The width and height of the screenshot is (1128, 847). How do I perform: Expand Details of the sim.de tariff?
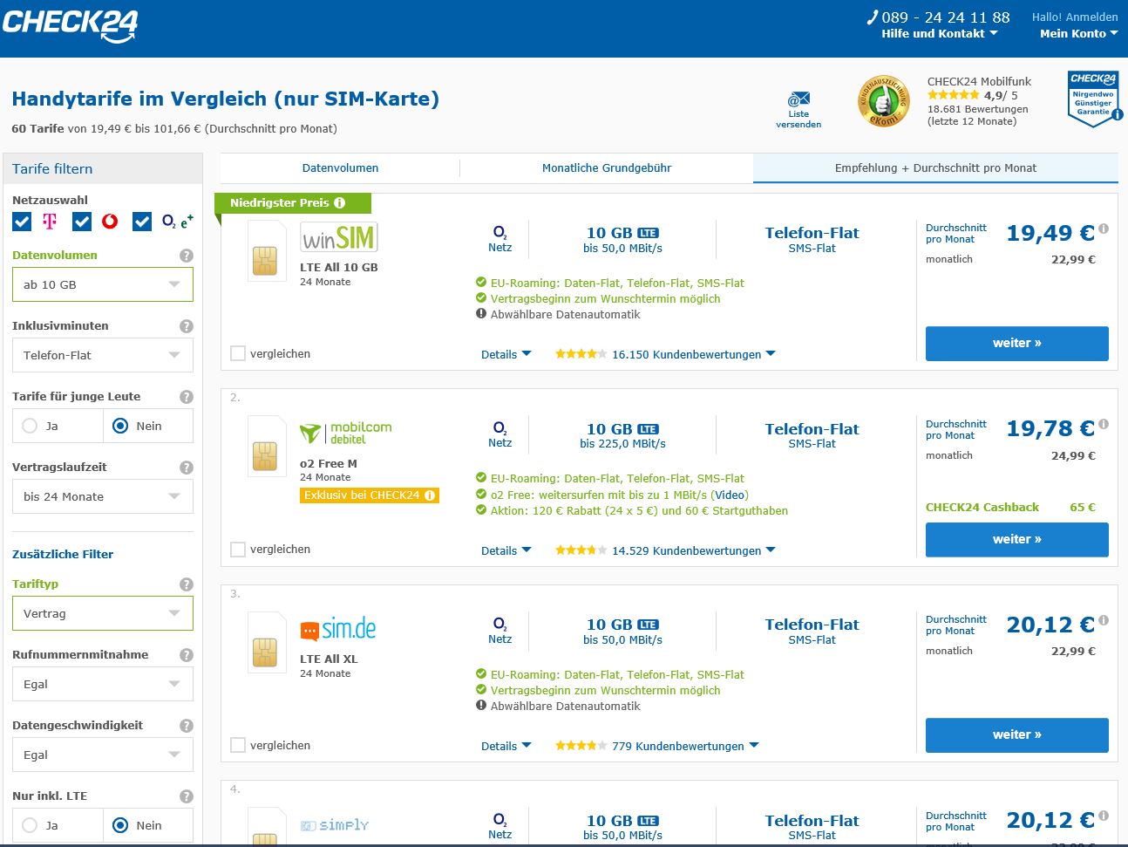click(x=506, y=746)
